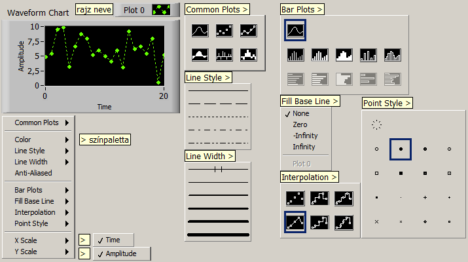Choose the solid round dot point style
The height and width of the screenshot is (262, 468).
pyautogui.click(x=401, y=149)
